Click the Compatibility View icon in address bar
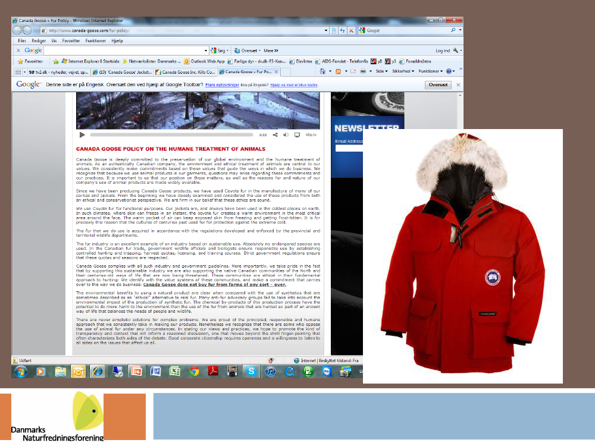Screen dimensions: 595x446 tap(334, 30)
